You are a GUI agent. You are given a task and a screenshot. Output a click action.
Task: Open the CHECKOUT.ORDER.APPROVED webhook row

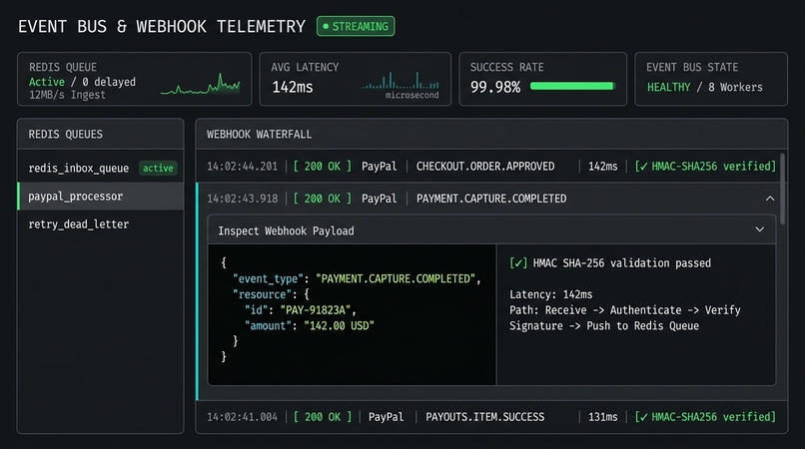click(487, 167)
